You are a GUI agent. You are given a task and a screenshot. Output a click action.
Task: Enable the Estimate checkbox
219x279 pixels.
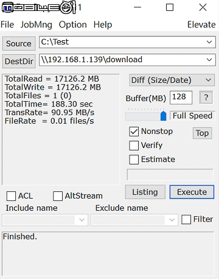[134, 160]
